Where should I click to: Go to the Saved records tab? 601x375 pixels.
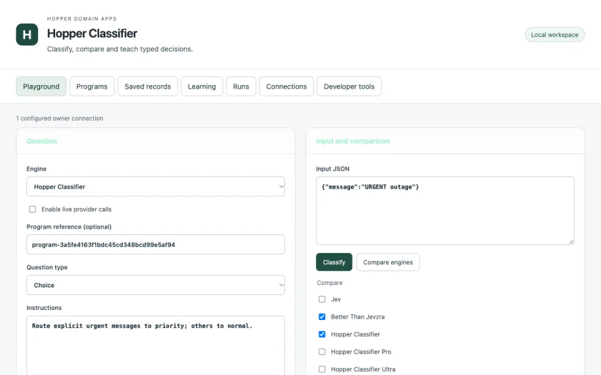148,86
